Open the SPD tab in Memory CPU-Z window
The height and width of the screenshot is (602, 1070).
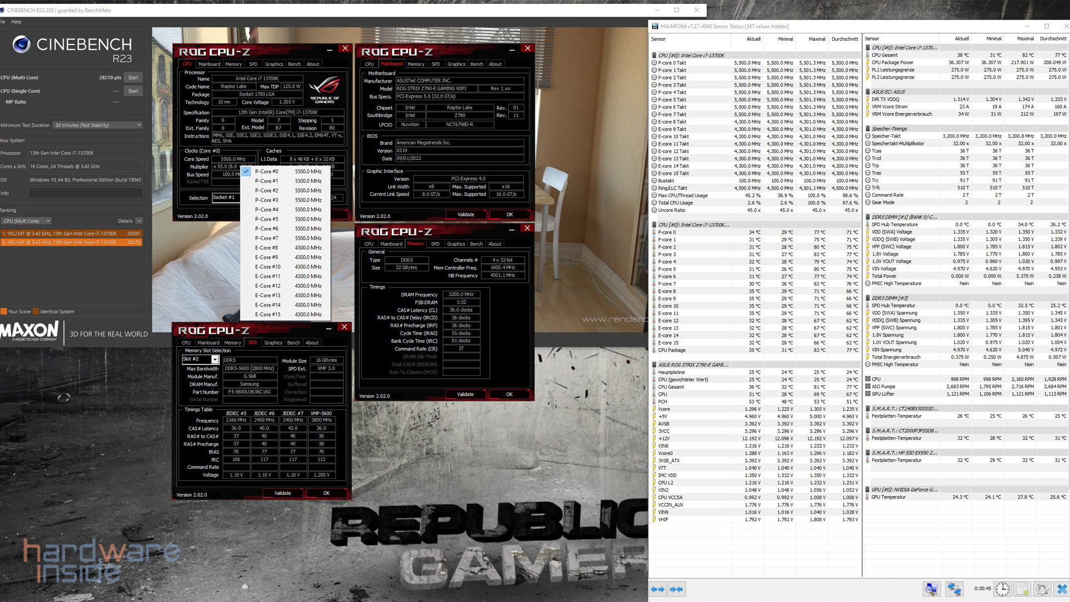pos(435,244)
